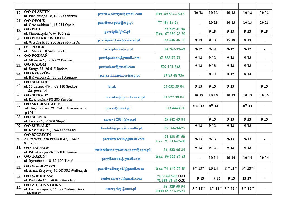The height and width of the screenshot is (203, 286).
Task: Click phone number 603 444 450
Action: point(175,108)
